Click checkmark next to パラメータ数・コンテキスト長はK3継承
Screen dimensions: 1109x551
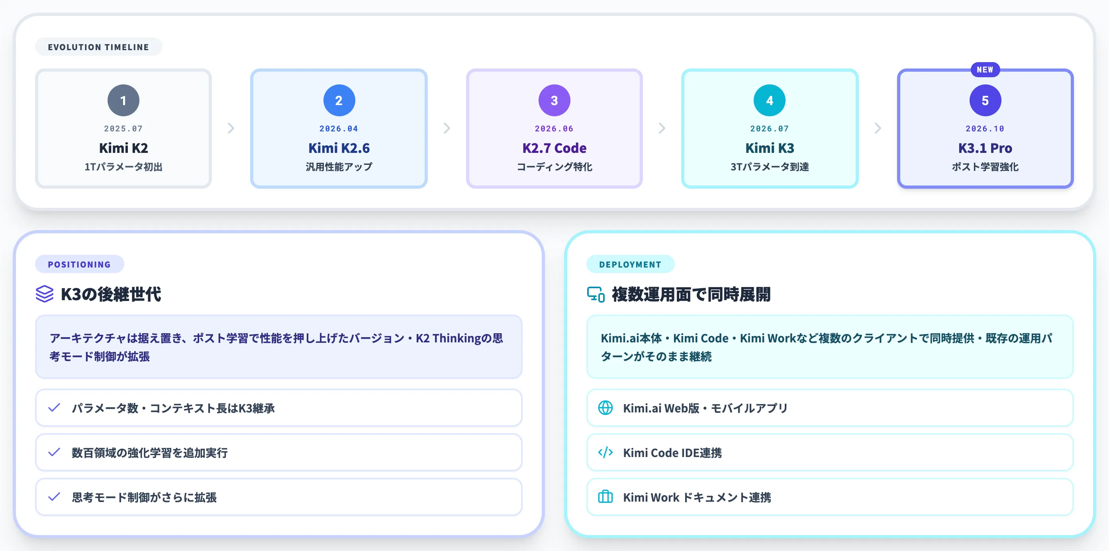click(54, 408)
